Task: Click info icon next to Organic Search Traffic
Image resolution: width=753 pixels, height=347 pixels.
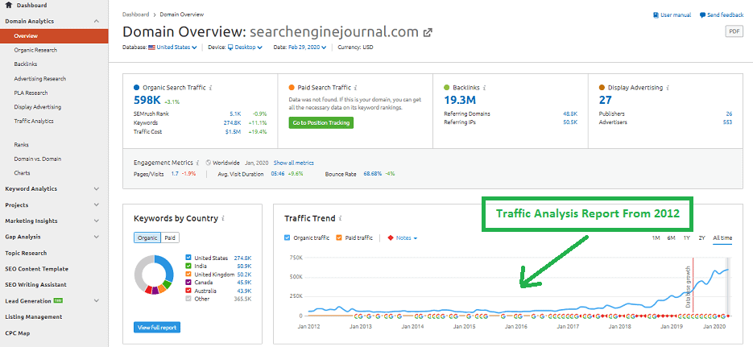Action: click(211, 88)
